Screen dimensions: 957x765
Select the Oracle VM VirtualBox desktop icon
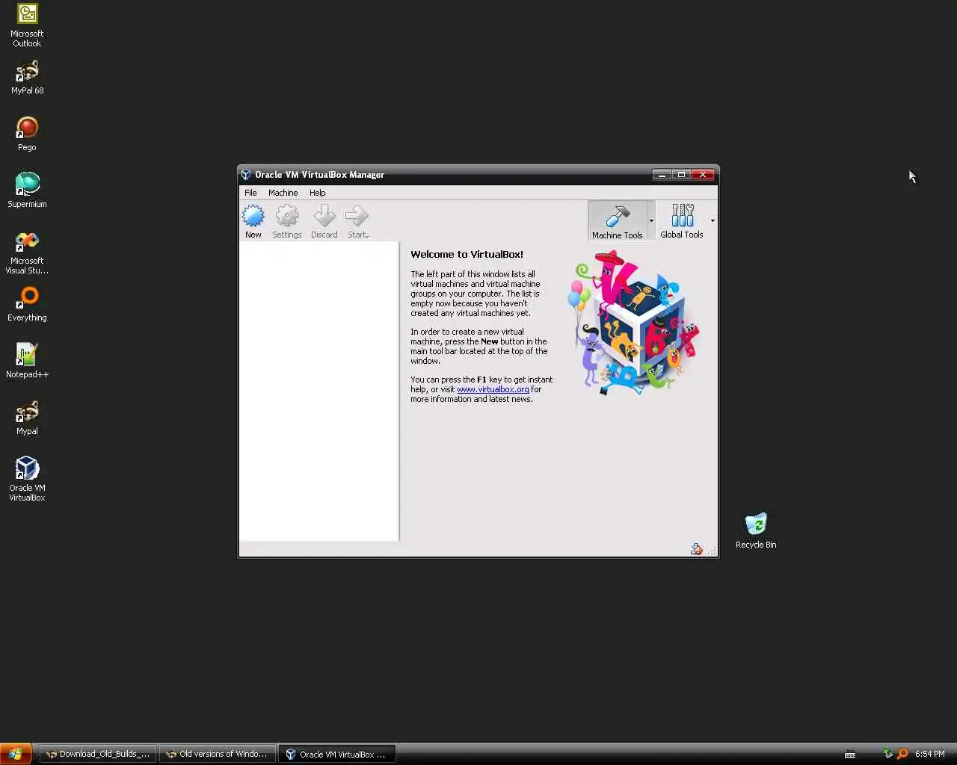[x=27, y=479]
